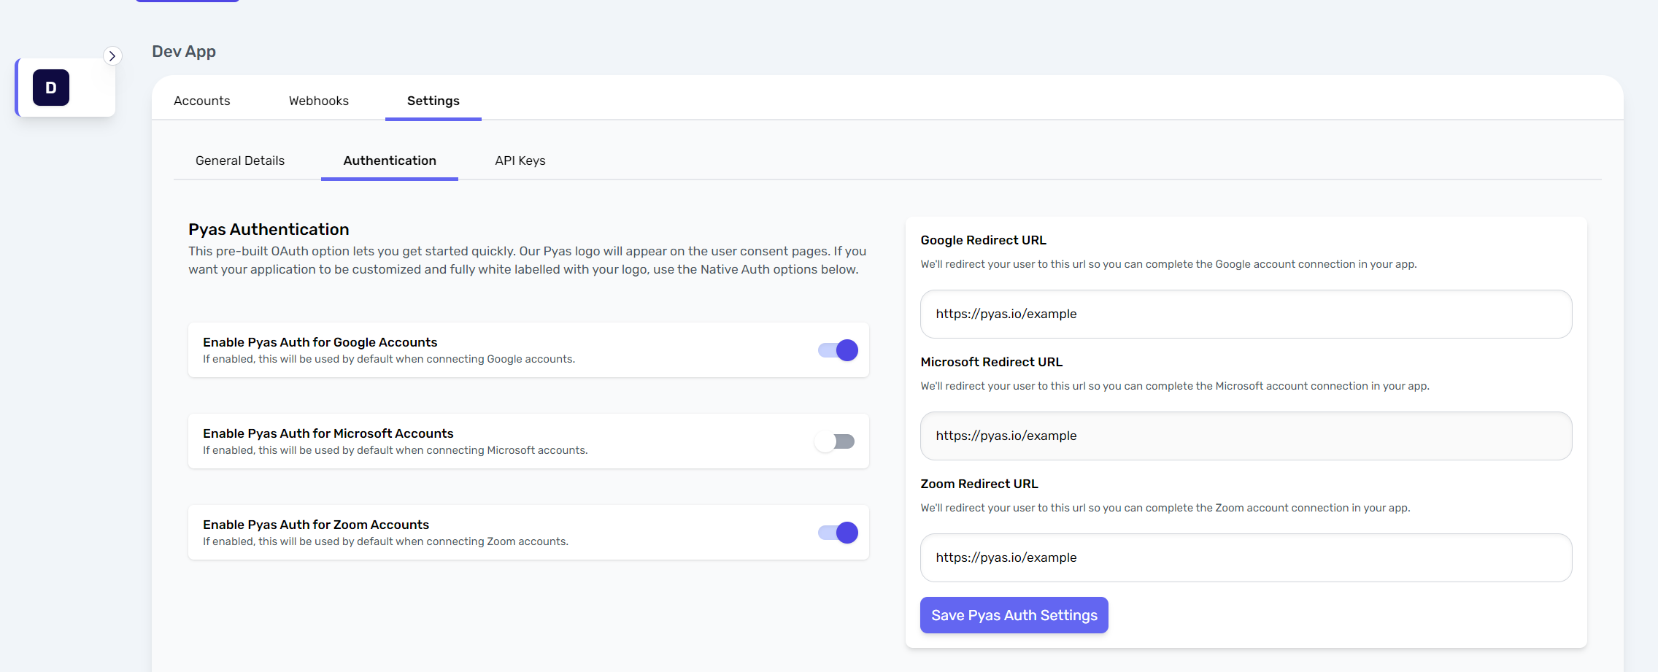Go to the General Details sub-tab
The height and width of the screenshot is (672, 1658).
pyautogui.click(x=239, y=161)
